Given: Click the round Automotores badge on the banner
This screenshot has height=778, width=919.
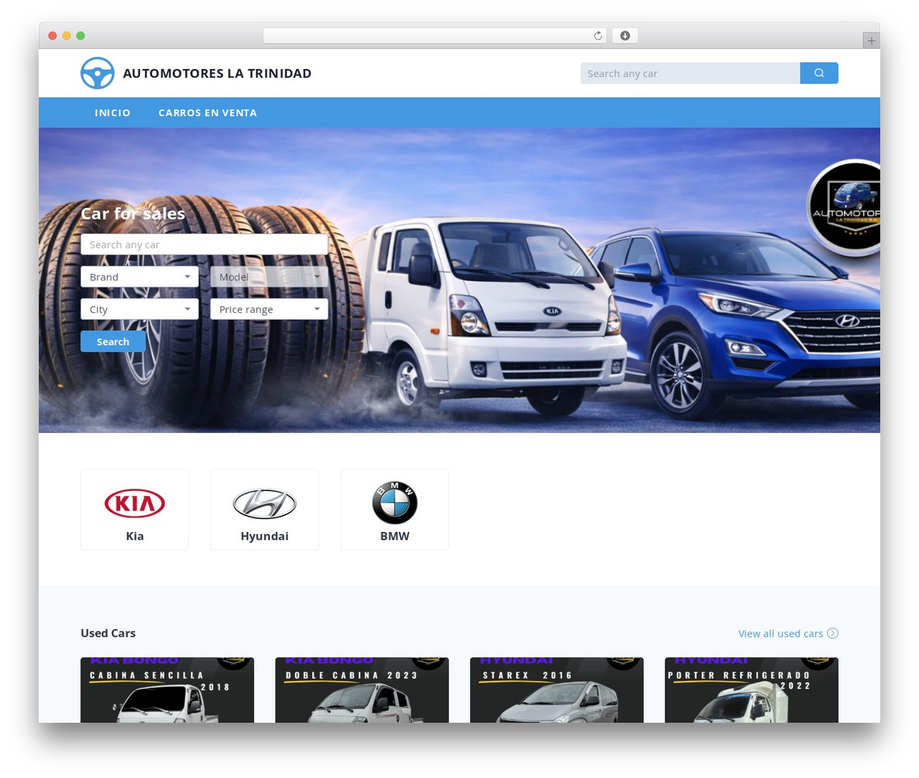Looking at the screenshot, I should [844, 207].
